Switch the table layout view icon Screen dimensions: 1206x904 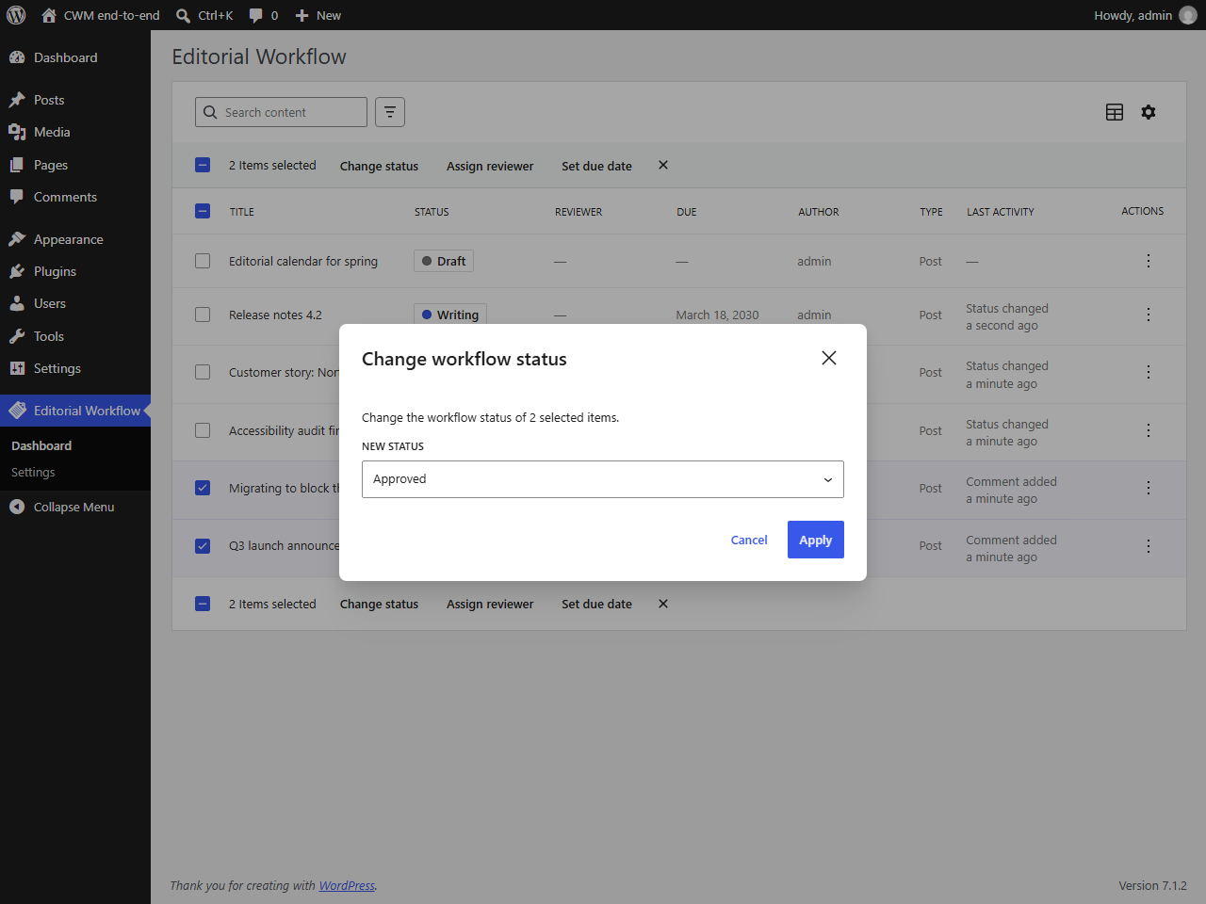tap(1115, 112)
